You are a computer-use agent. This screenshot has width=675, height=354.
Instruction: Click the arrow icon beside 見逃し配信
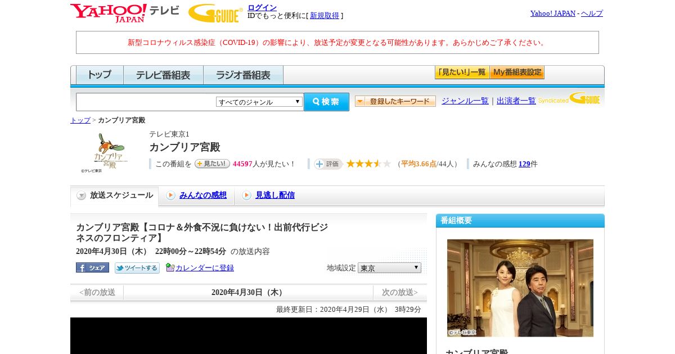[x=246, y=196]
